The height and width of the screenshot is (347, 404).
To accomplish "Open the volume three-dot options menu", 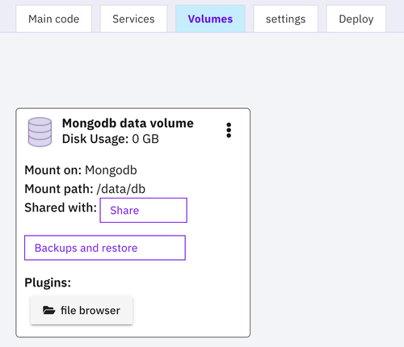I will tap(229, 130).
